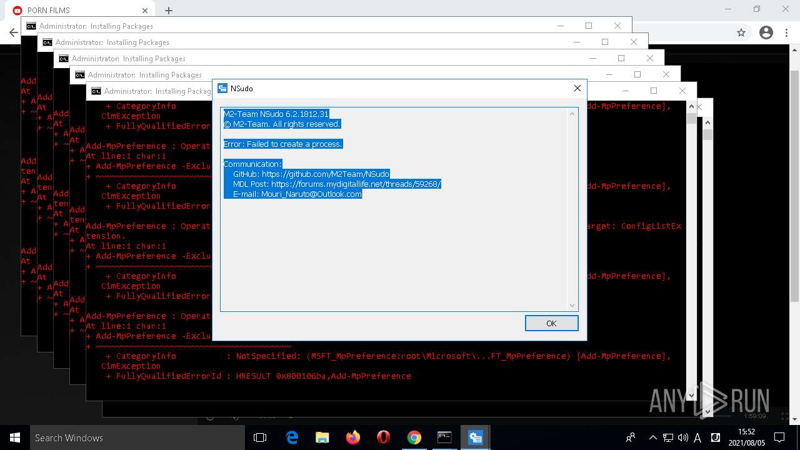Image resolution: width=800 pixels, height=450 pixels.
Task: Launch Opera from the taskbar
Action: pos(384,437)
